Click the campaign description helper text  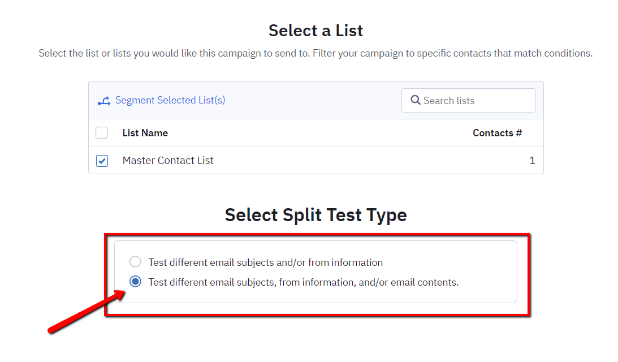tap(316, 53)
